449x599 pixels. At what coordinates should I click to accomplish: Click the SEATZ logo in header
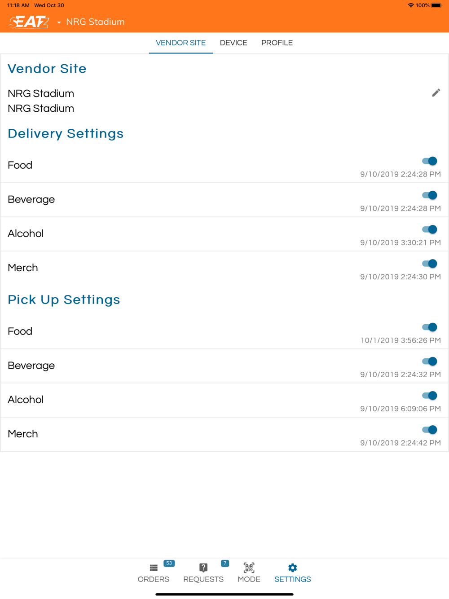[29, 22]
